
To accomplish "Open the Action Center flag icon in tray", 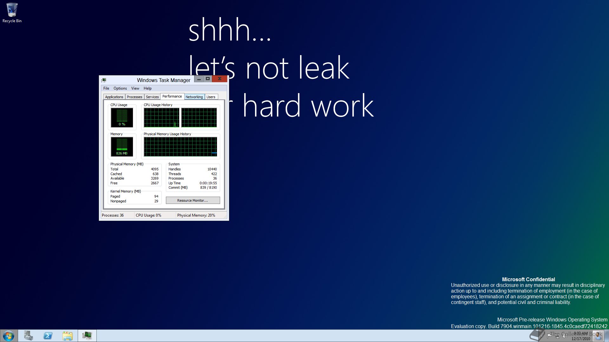I will click(x=549, y=336).
